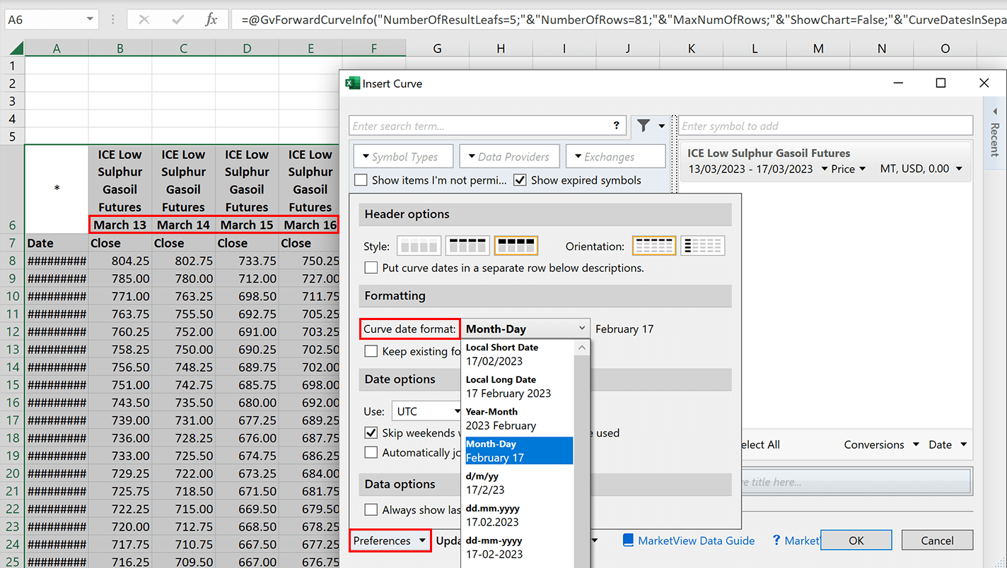Open the MarketView Data Guide book icon
This screenshot has width=1007, height=568.
coord(629,540)
